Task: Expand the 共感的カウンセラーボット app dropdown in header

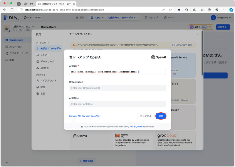Action: click(x=123, y=18)
